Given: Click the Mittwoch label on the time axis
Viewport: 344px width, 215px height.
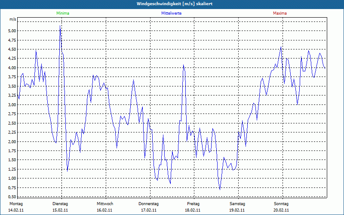Looking at the screenshot, I should click(x=105, y=203).
